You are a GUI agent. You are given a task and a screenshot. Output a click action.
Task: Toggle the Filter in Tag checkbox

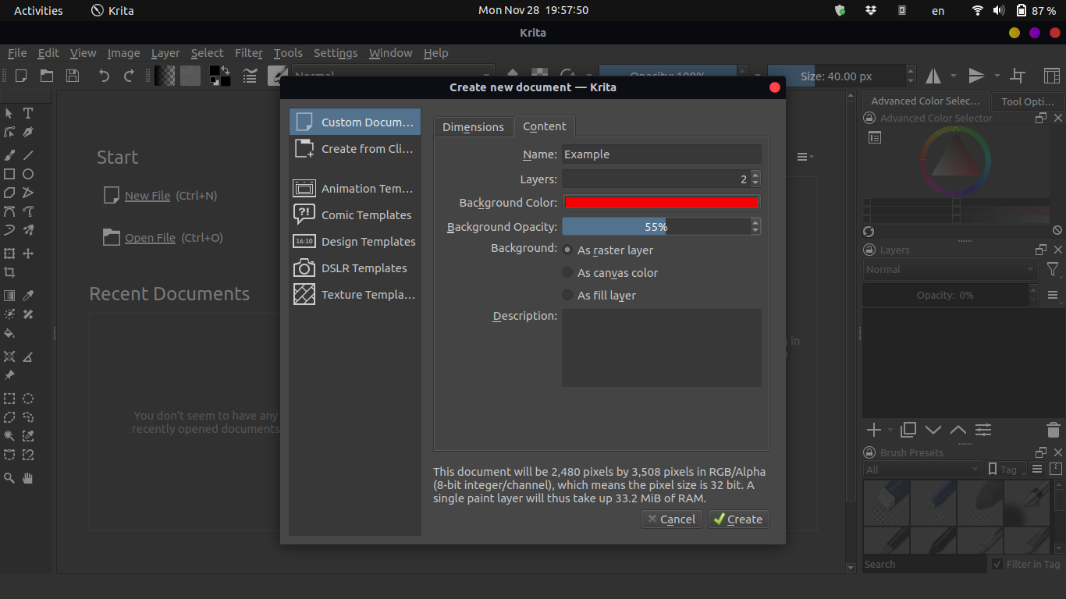(x=997, y=563)
